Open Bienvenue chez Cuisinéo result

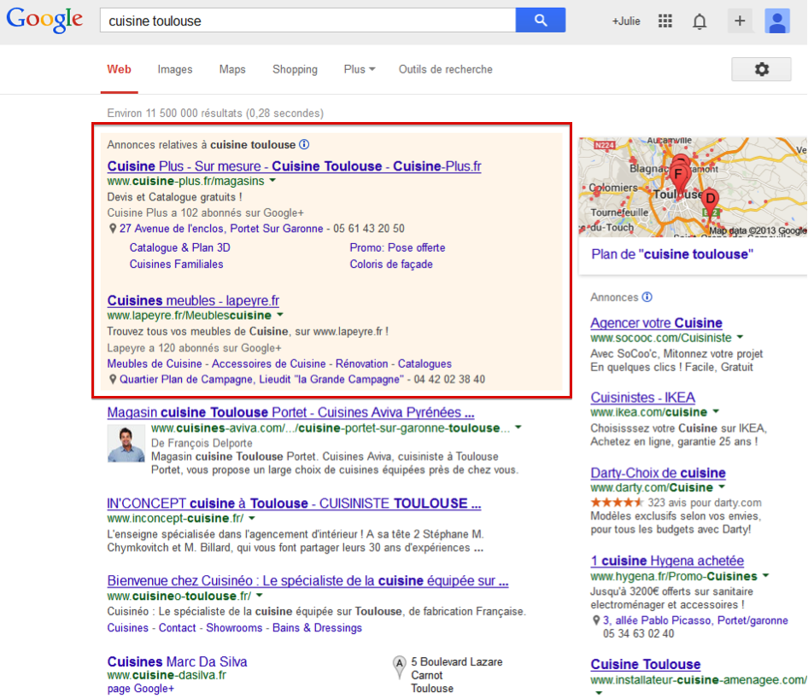click(x=307, y=580)
